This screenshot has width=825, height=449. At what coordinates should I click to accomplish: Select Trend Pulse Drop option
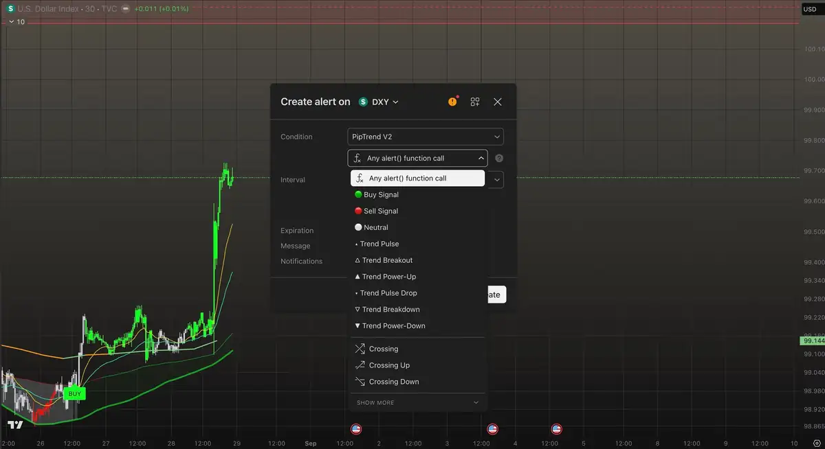click(417, 293)
